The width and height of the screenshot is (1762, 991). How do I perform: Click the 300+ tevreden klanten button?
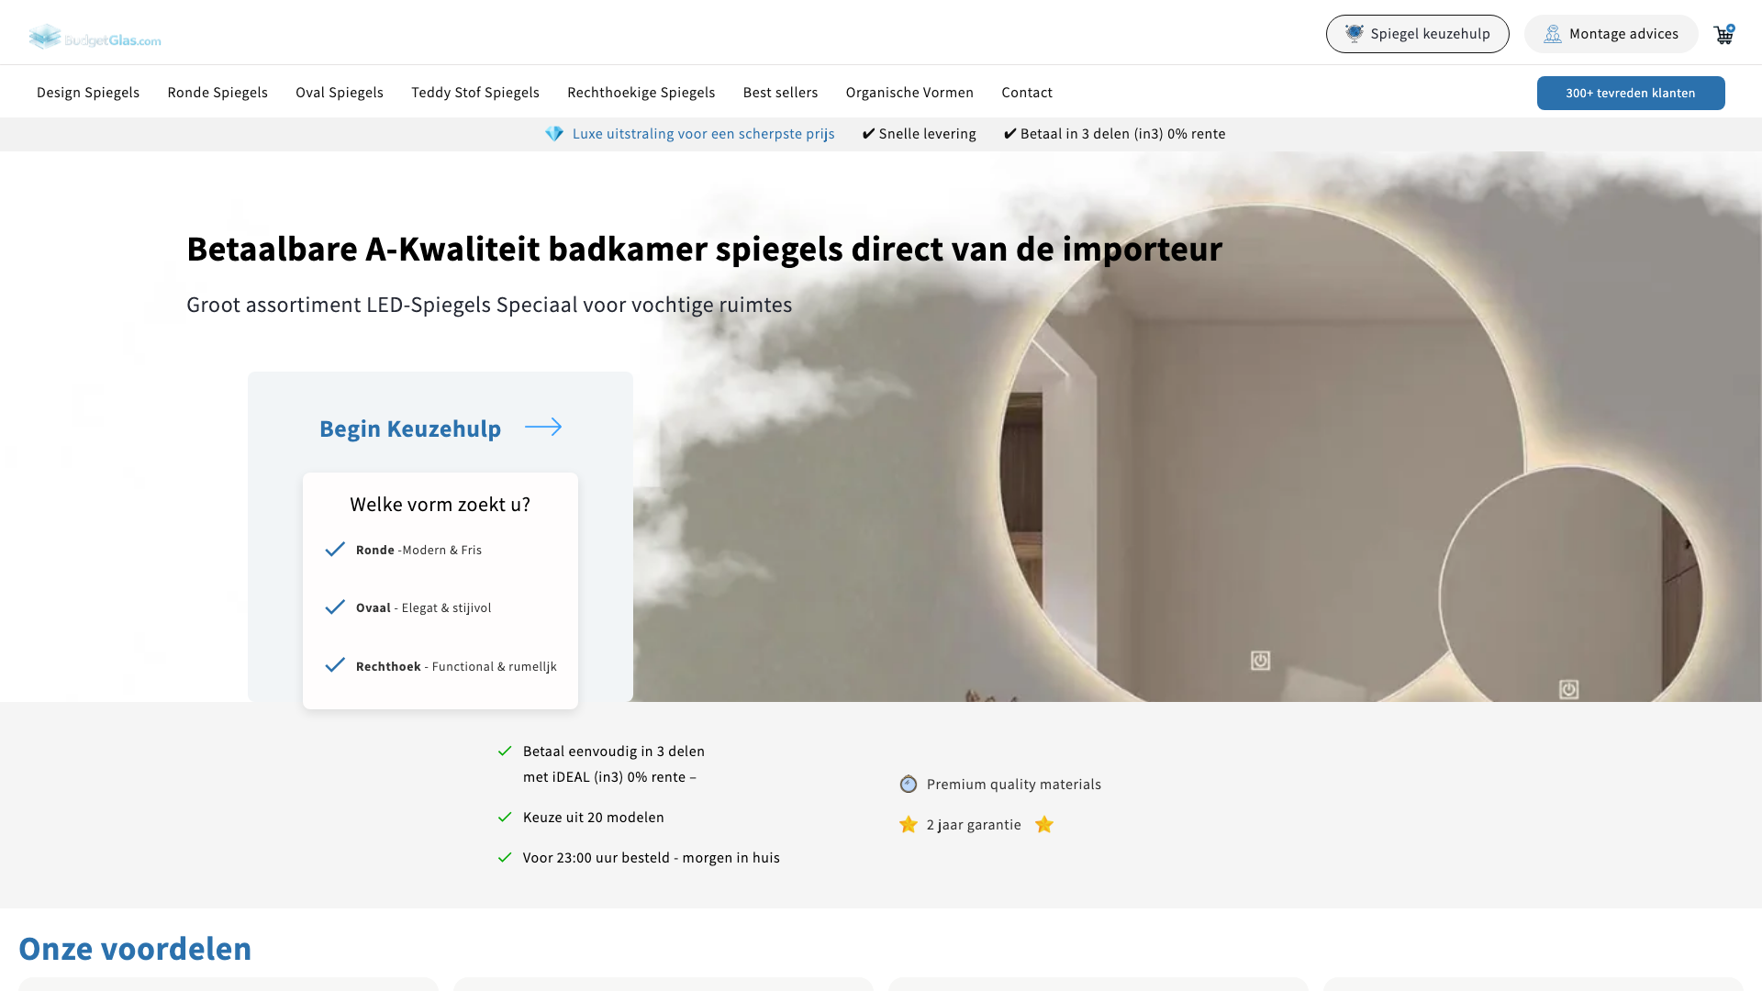pyautogui.click(x=1631, y=93)
